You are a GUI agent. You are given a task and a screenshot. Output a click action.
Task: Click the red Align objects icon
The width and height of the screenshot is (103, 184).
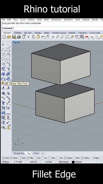8,118
